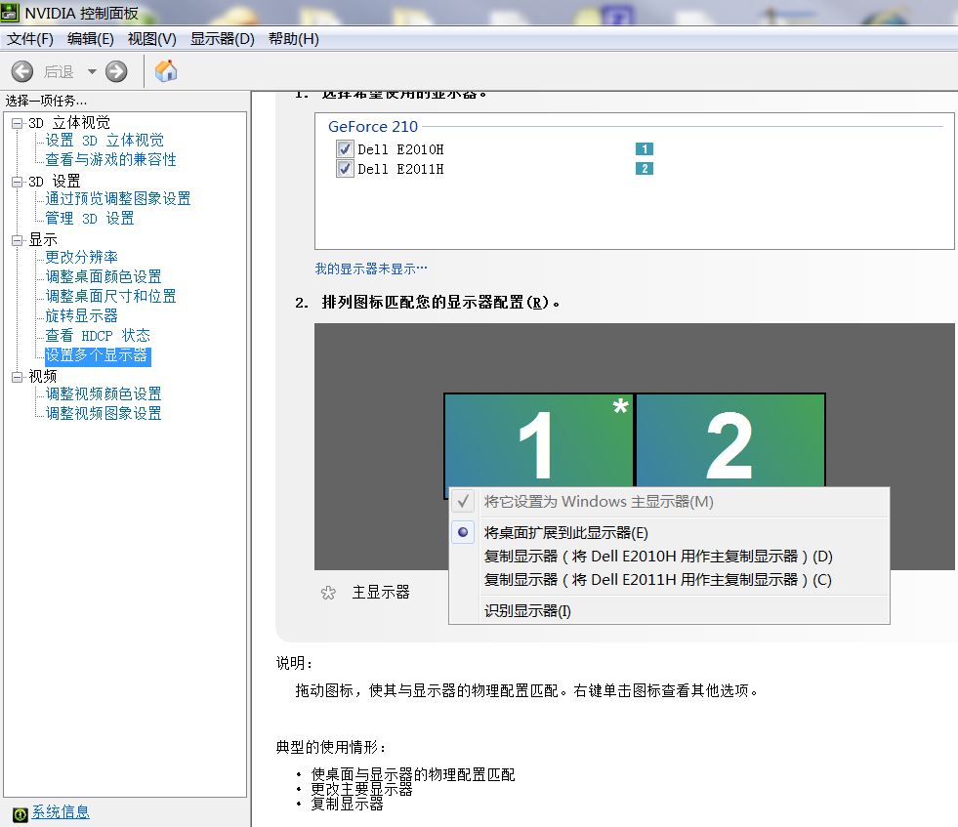
Task: Click the Back arrow toolbar icon
Action: (x=22, y=71)
